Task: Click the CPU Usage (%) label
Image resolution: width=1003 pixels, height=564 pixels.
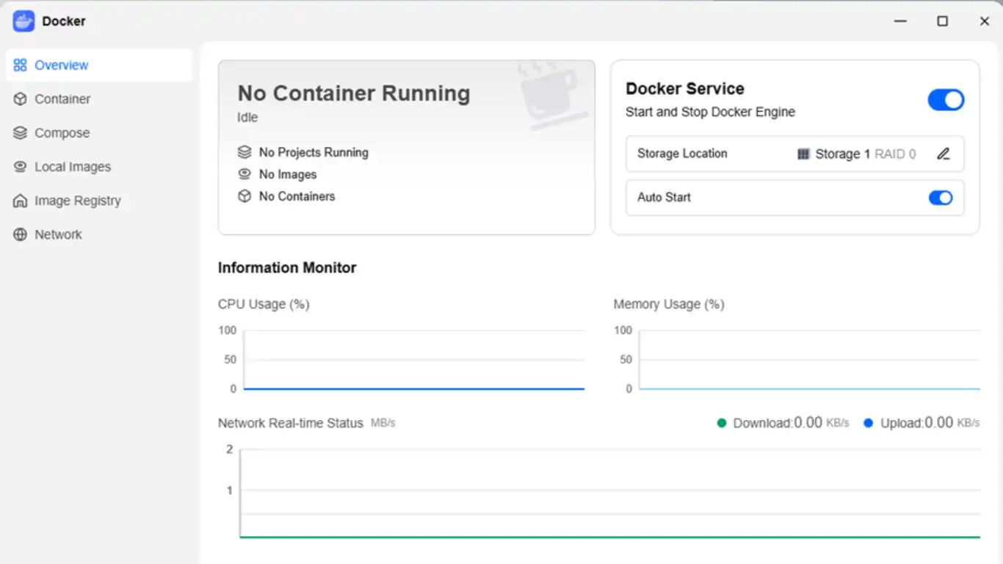Action: [264, 304]
